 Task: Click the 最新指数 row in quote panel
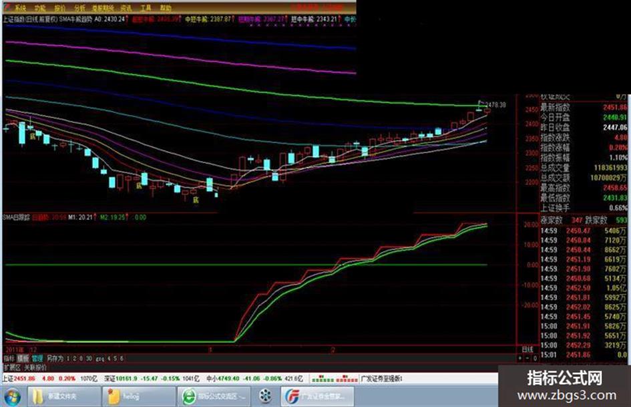click(x=584, y=108)
